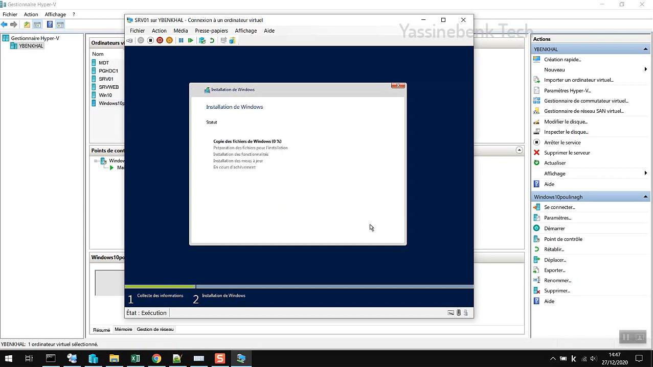Click the red Supprimer le serveur icon
Screen dimensions: 653x367
coord(536,153)
